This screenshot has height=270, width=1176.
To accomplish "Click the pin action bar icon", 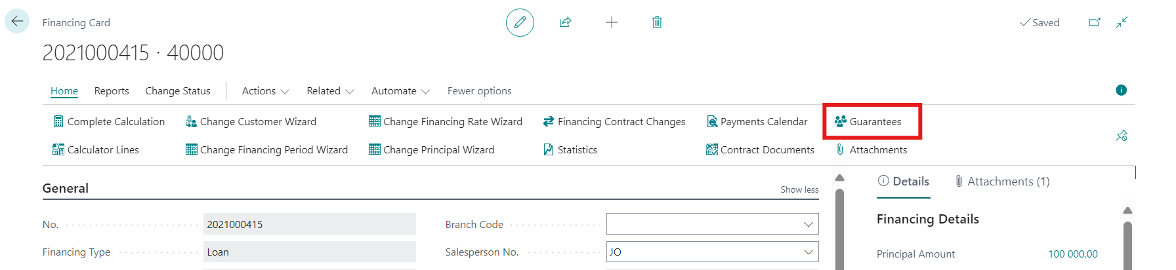I will pos(1122,136).
